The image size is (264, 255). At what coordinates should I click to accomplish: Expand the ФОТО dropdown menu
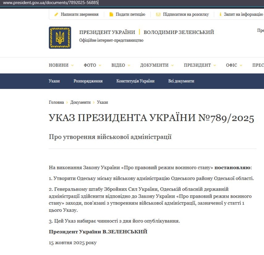(92, 65)
